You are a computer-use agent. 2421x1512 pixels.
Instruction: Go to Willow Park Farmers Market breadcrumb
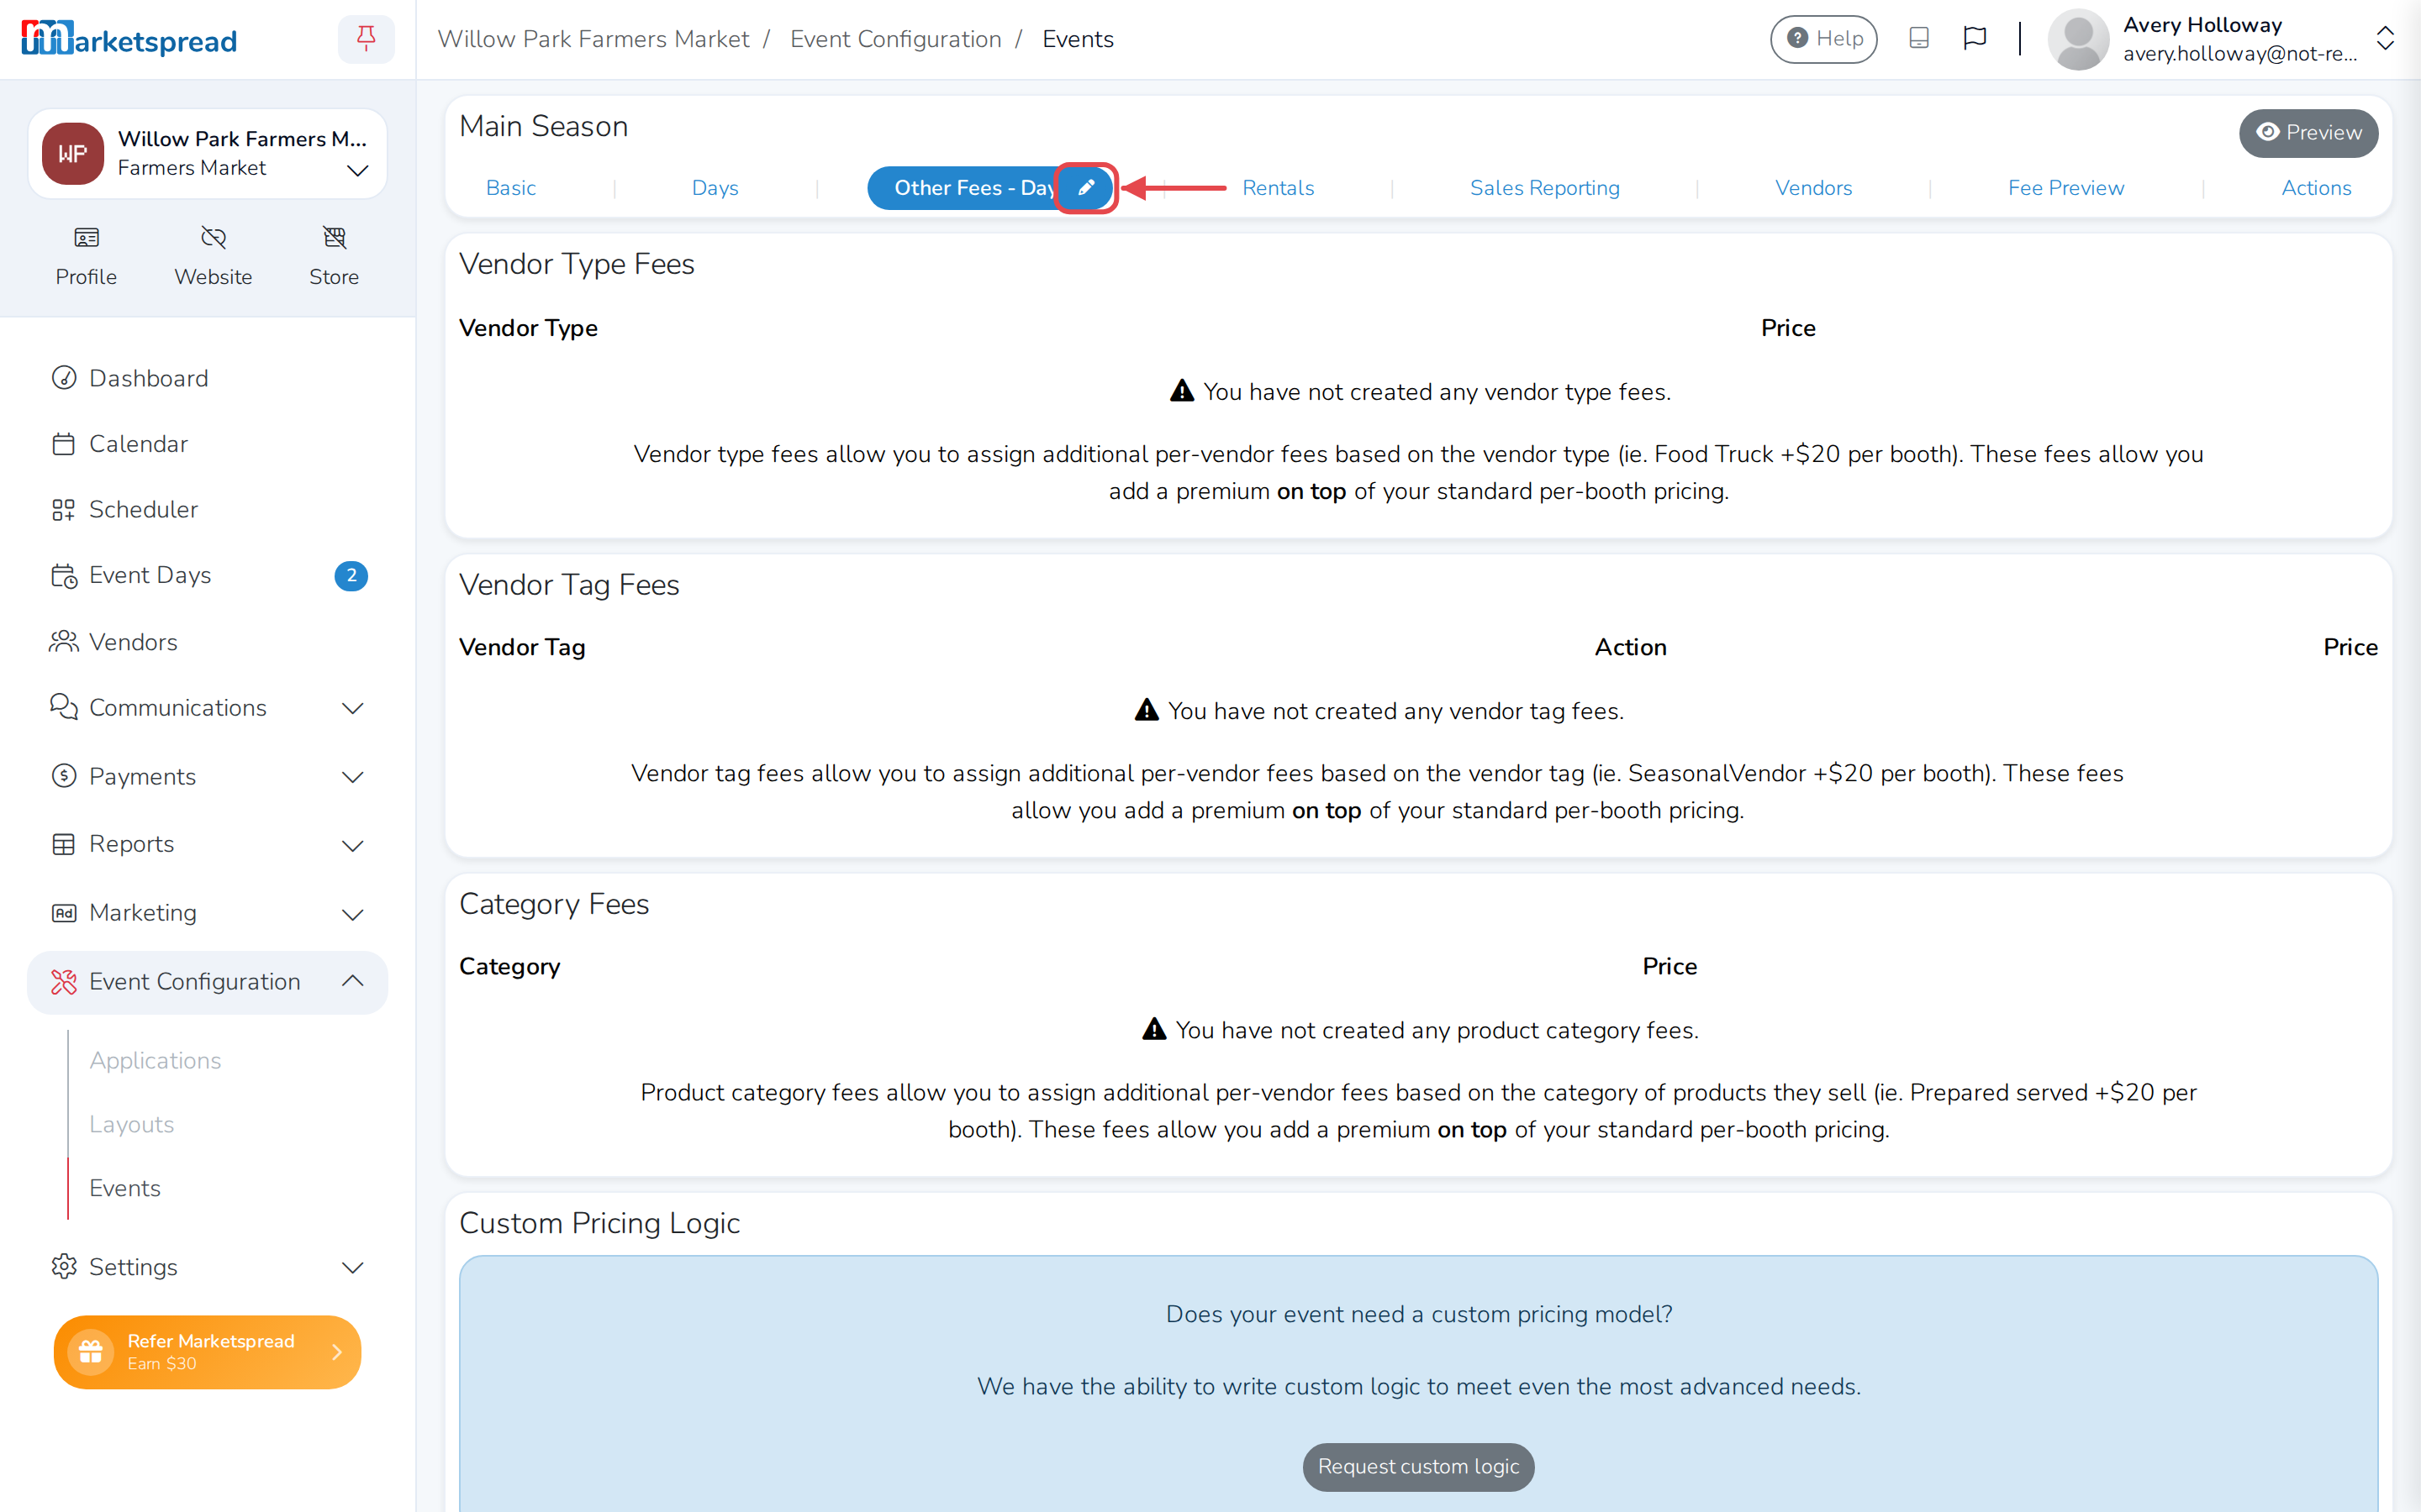tap(593, 39)
